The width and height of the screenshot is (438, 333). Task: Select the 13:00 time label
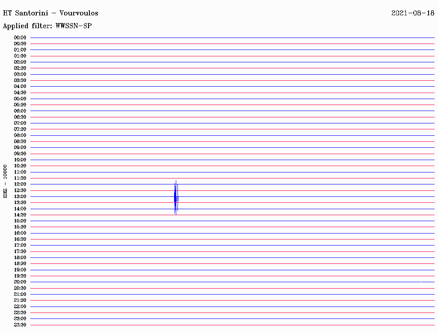pos(20,197)
